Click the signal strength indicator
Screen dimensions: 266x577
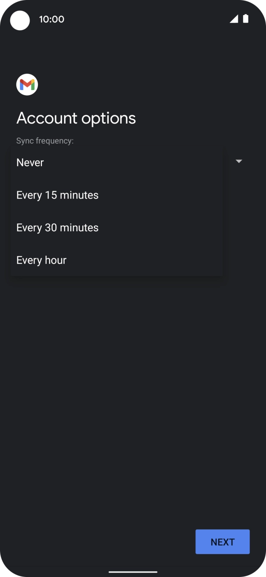[x=234, y=19]
